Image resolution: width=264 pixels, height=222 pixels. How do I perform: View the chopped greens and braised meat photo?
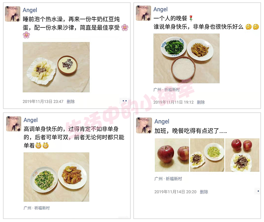click(x=56, y=177)
